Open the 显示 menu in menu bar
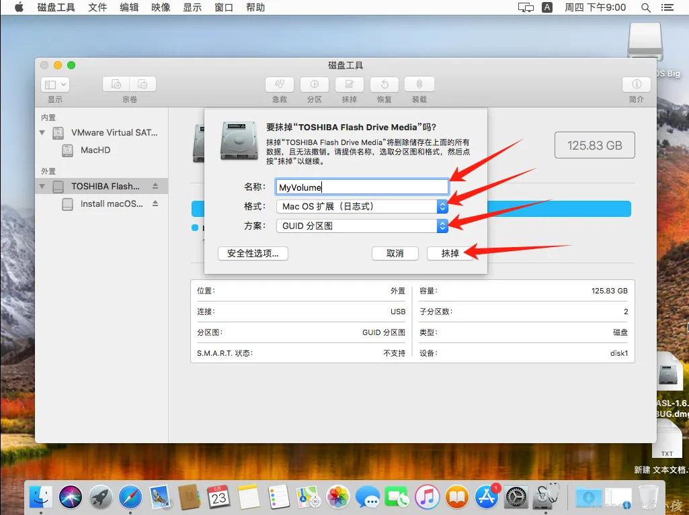This screenshot has width=689, height=515. pyautogui.click(x=192, y=7)
